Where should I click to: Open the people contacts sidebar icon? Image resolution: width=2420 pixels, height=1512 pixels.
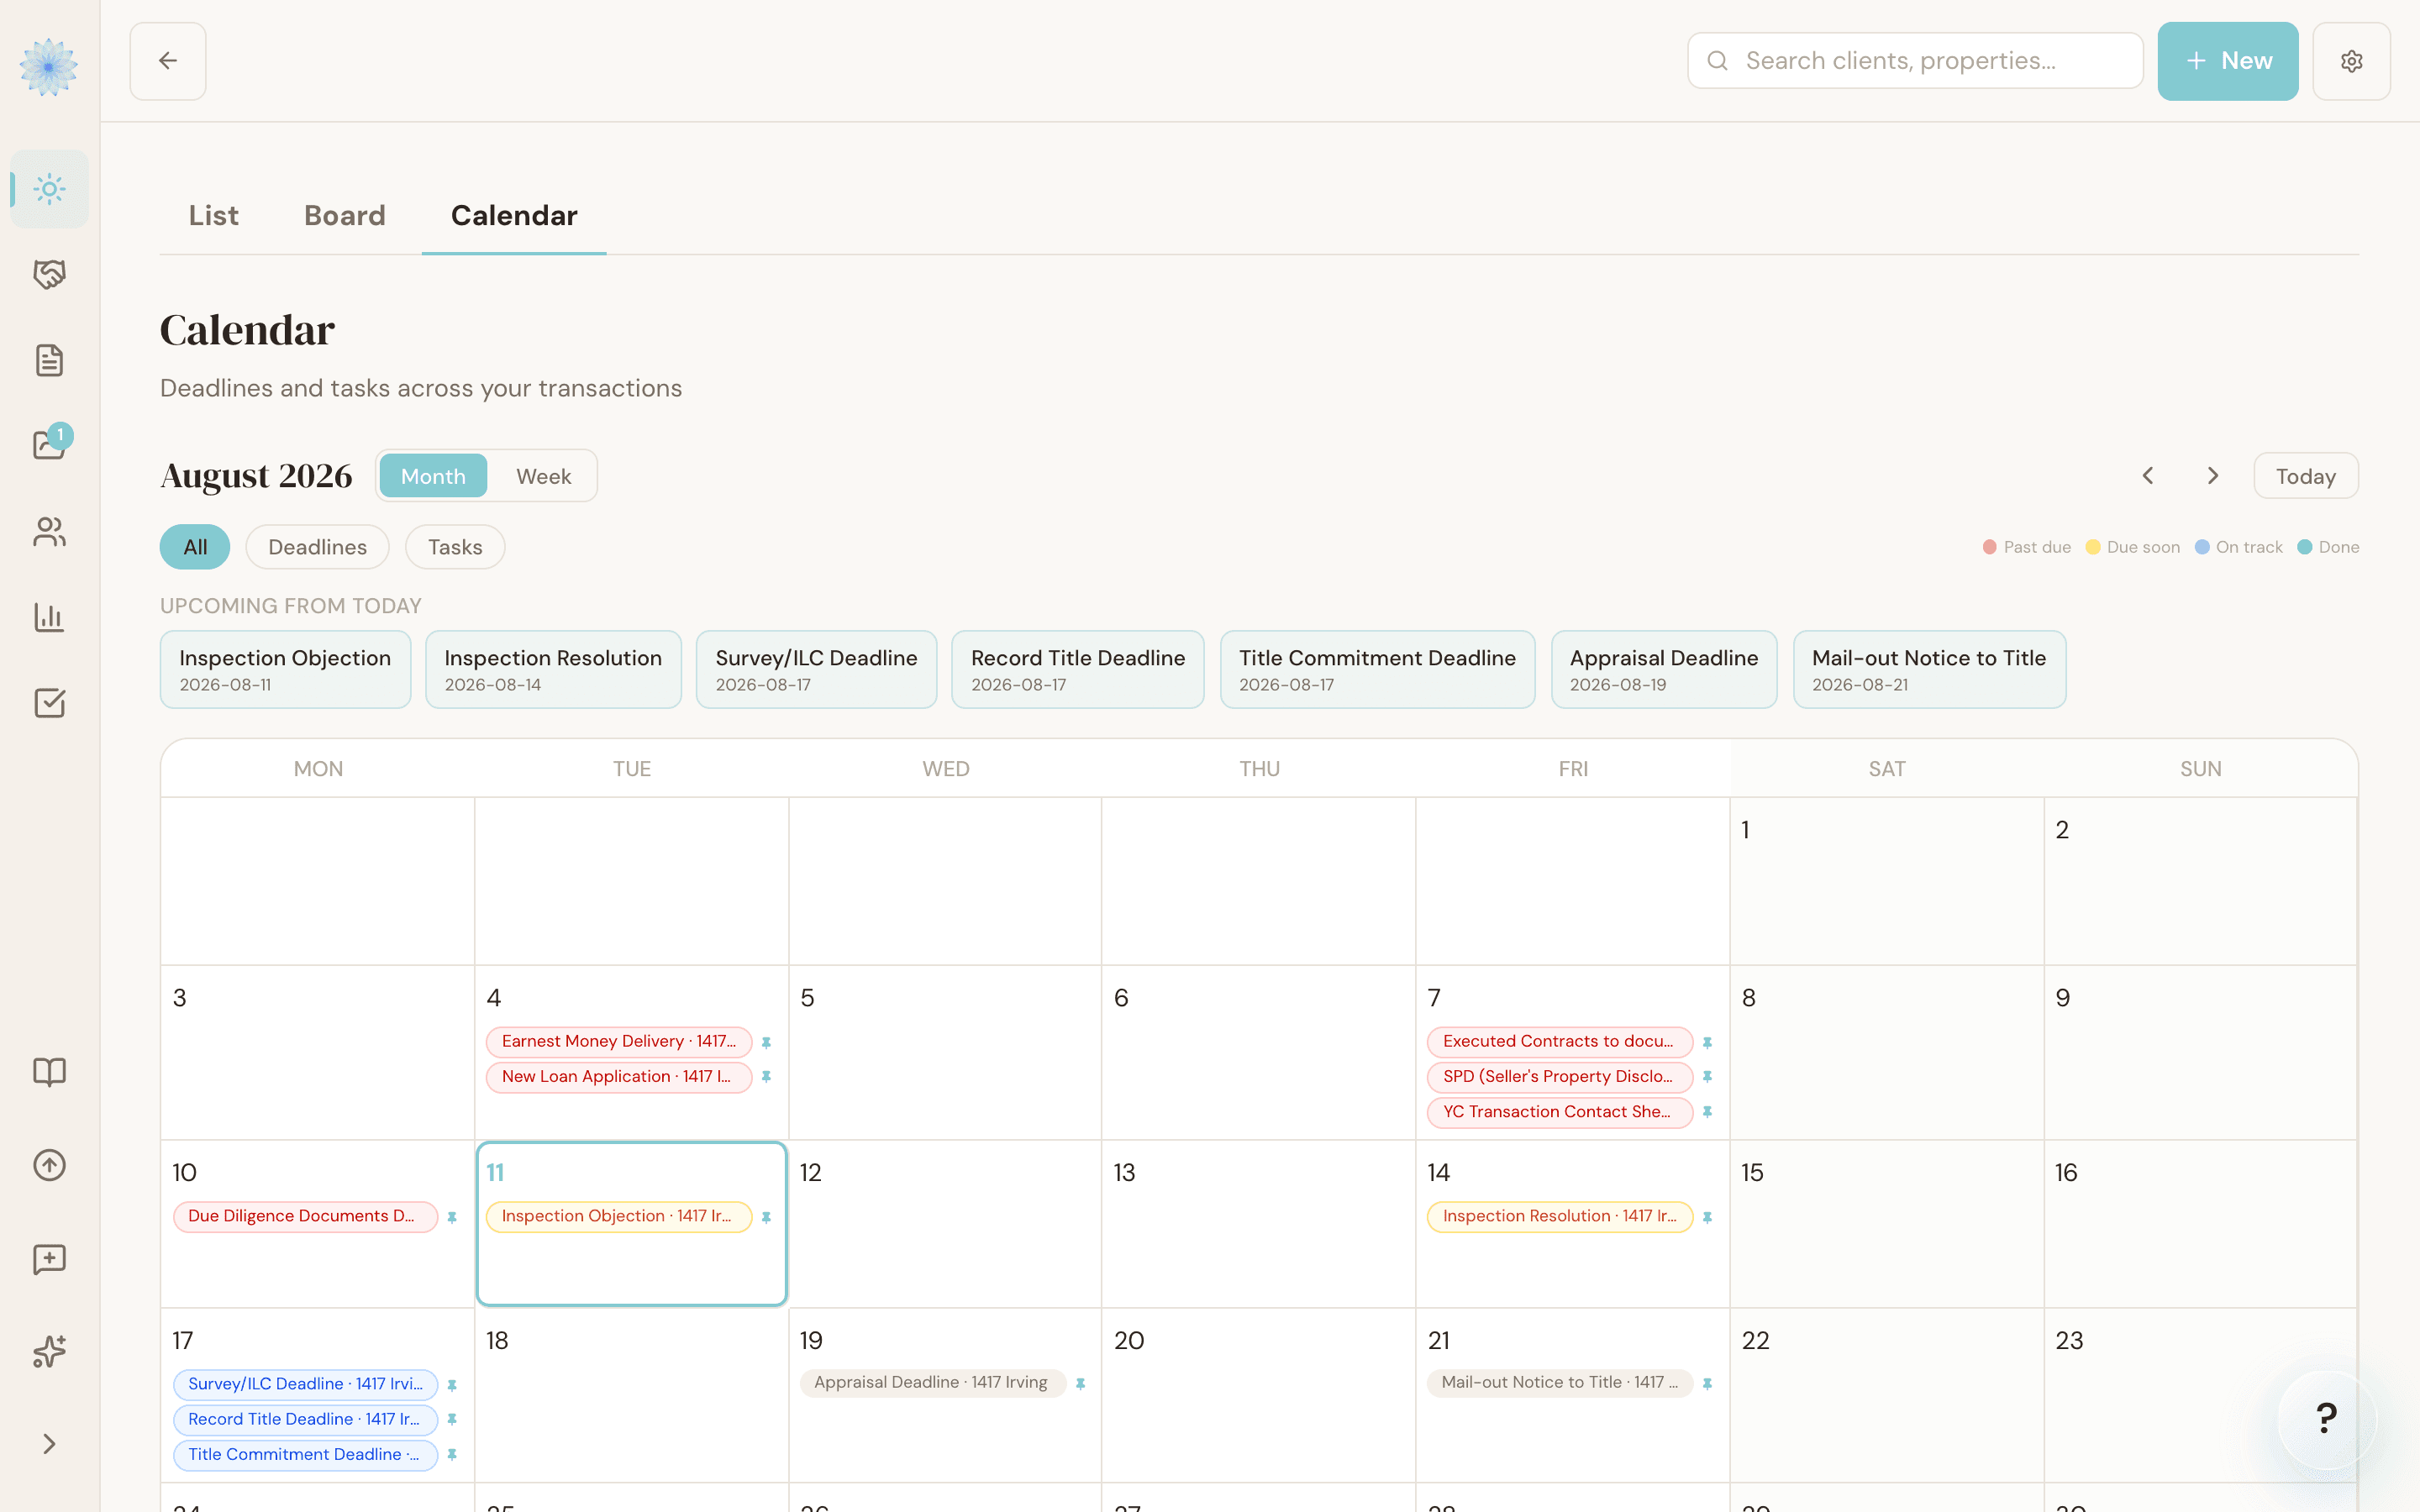pyautogui.click(x=49, y=531)
